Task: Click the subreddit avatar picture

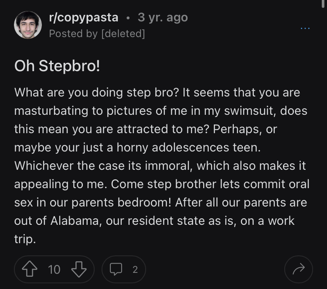Action: (x=28, y=24)
